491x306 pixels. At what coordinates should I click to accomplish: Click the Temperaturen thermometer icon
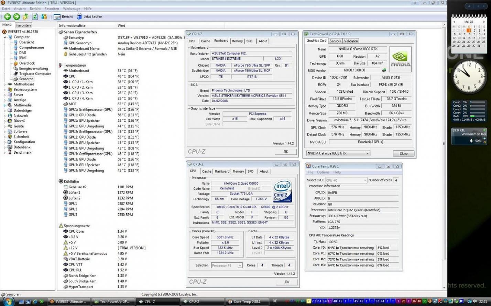[x=61, y=65]
